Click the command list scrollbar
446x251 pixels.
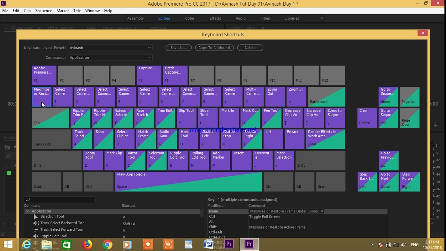(x=202, y=213)
